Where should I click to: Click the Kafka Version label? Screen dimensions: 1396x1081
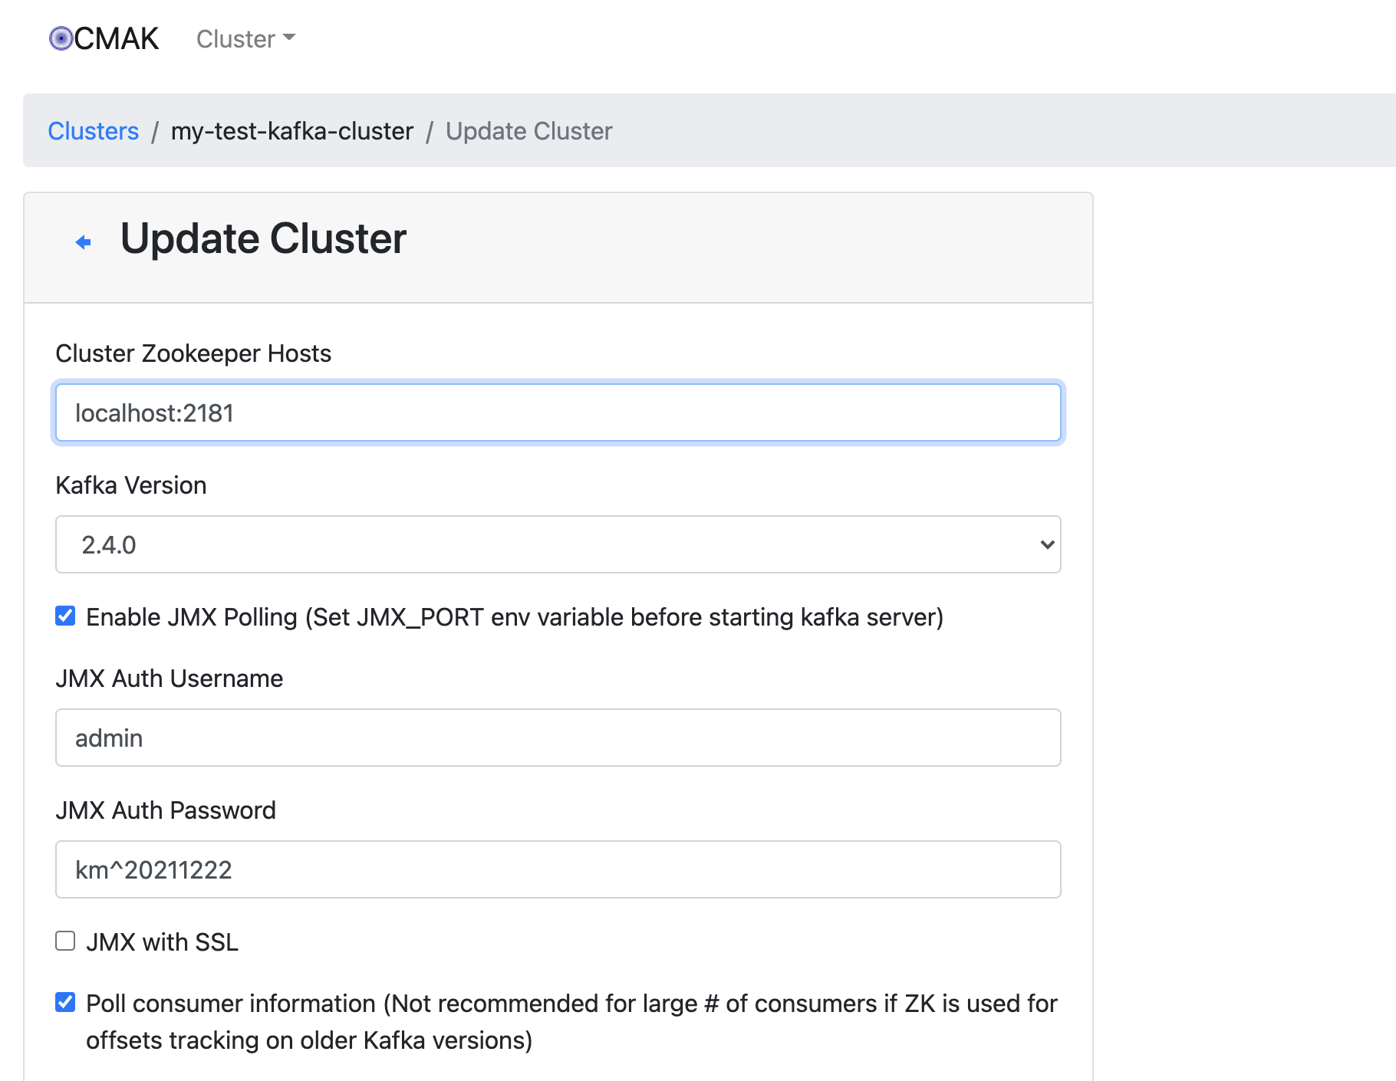[x=131, y=485]
